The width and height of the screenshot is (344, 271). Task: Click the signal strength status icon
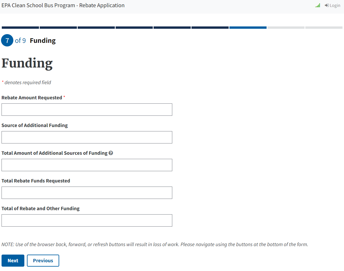click(318, 5)
